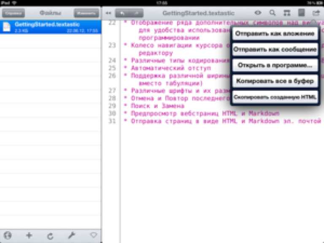This screenshot has height=243, width=324.
Task: Undo the last edit with the back arrow
Action: [x=122, y=13]
